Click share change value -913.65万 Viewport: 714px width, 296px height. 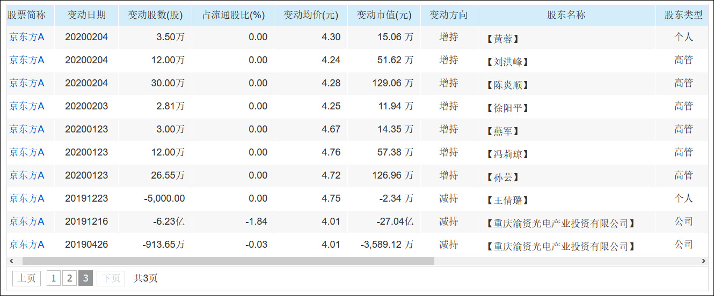point(164,245)
